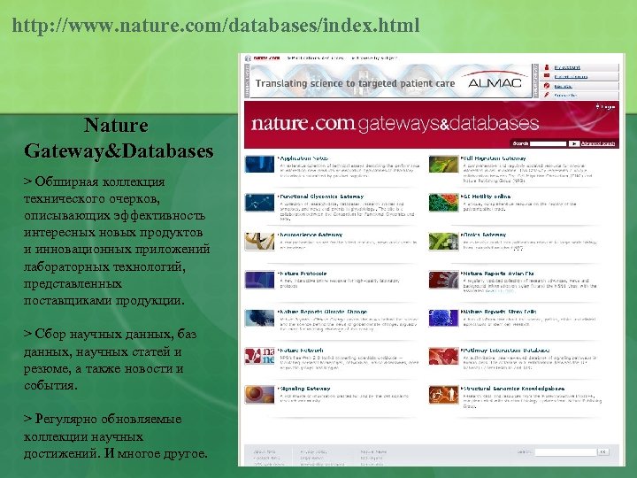Open the Pathway Interaction Database thumbnail

pyautogui.click(x=443, y=356)
